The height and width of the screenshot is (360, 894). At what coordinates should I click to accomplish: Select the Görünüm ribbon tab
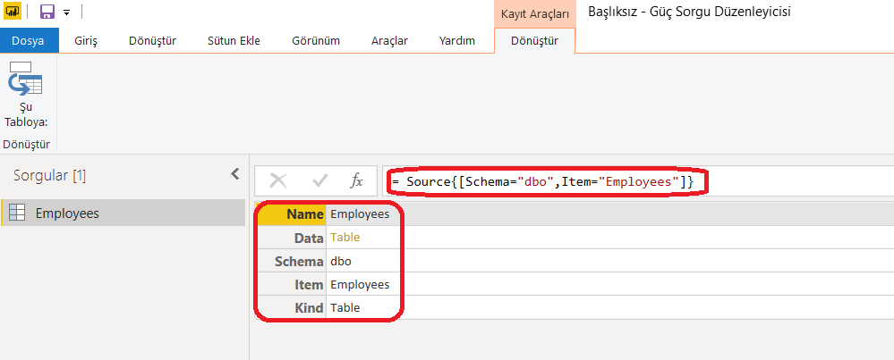[x=316, y=41]
